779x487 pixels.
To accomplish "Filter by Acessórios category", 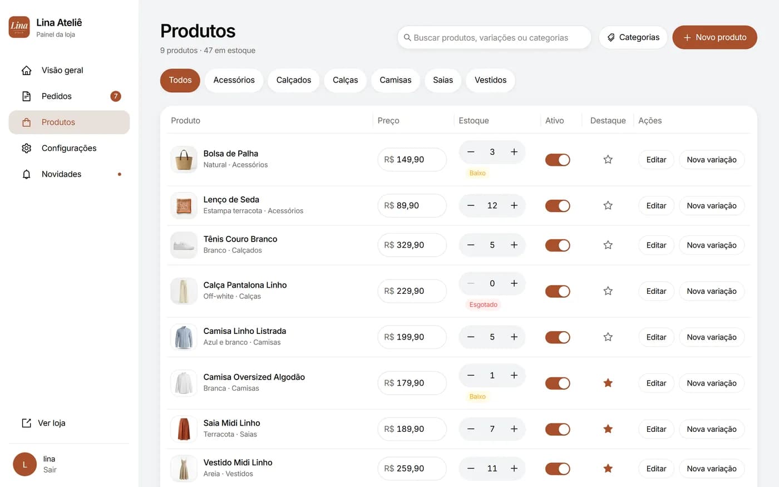I will (x=234, y=80).
